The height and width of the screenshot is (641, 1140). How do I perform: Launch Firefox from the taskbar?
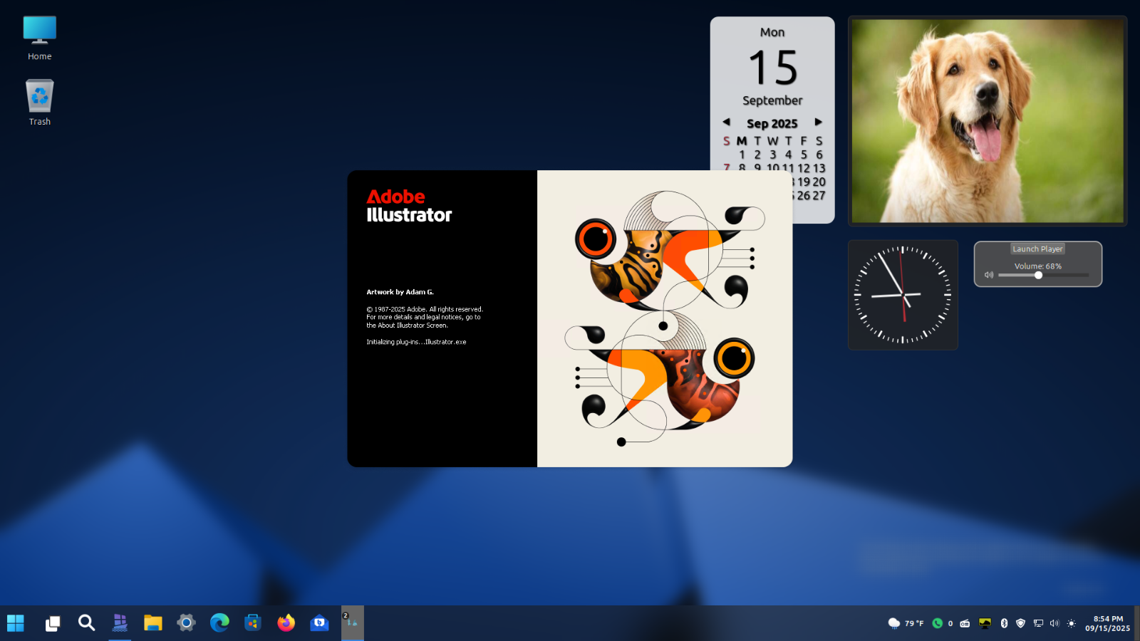tap(286, 623)
